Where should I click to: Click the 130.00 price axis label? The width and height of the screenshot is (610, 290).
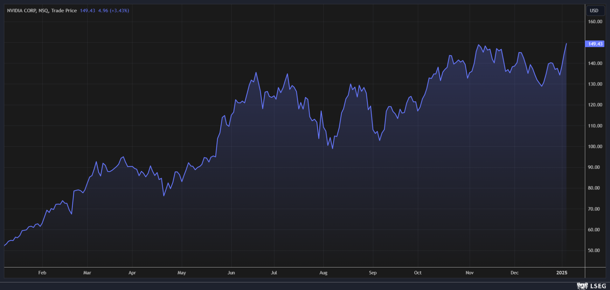(x=595, y=84)
